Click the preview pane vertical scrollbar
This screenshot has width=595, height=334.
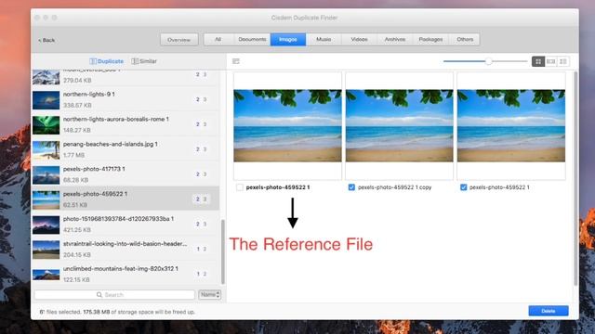pos(575,178)
